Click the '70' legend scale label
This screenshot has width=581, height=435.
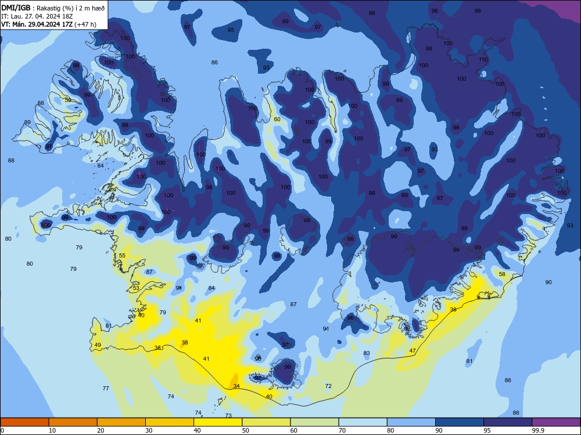point(342,430)
